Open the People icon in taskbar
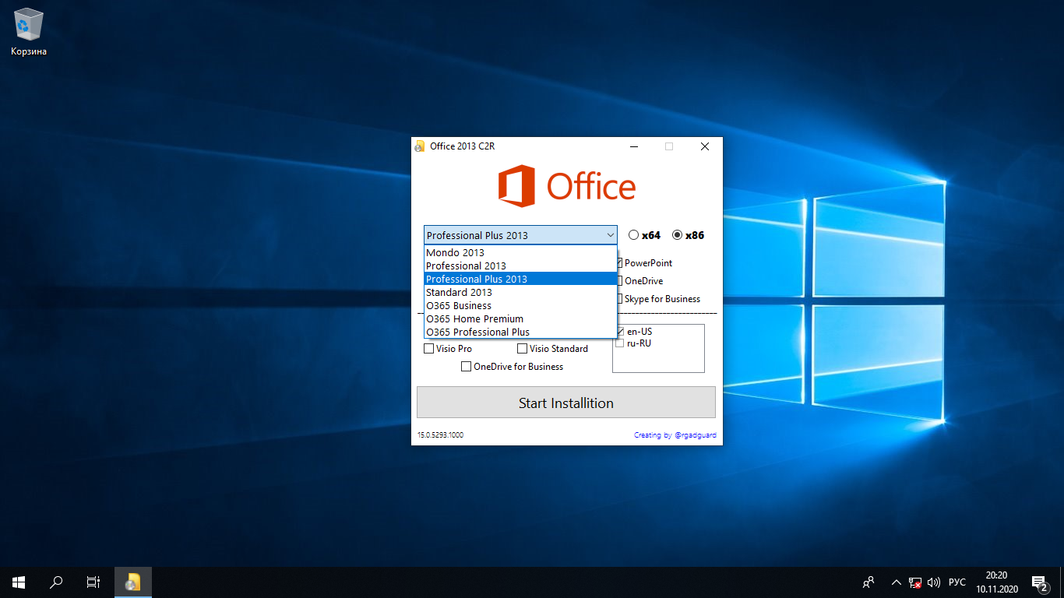 pyautogui.click(x=868, y=582)
